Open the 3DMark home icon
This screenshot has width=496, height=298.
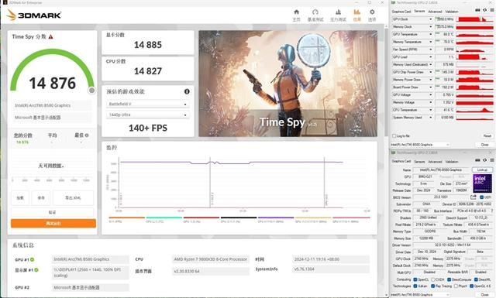(296, 12)
